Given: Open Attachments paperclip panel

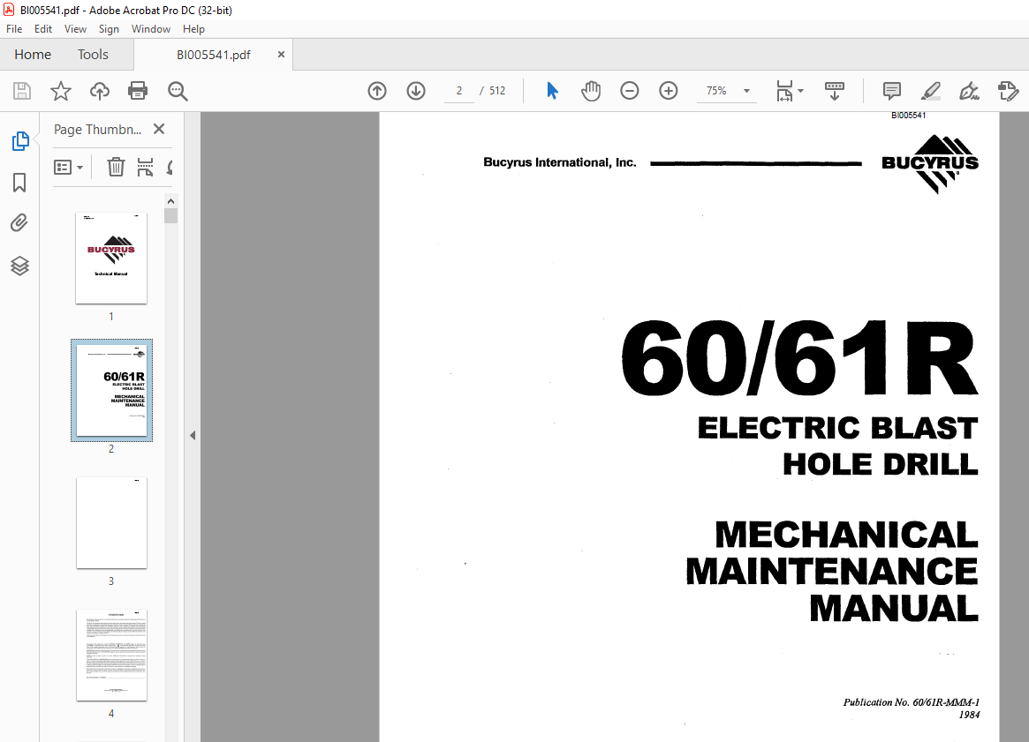Looking at the screenshot, I should tap(19, 223).
